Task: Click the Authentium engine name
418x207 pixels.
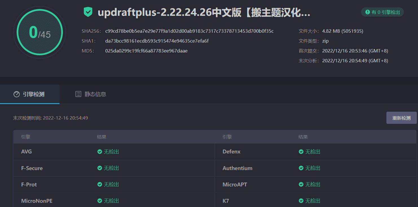Action: (237, 168)
